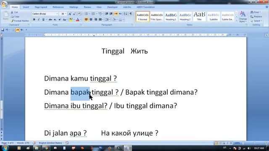Apply the Heading 1 style
Screen dimensions: 269x151
click(x=171, y=17)
